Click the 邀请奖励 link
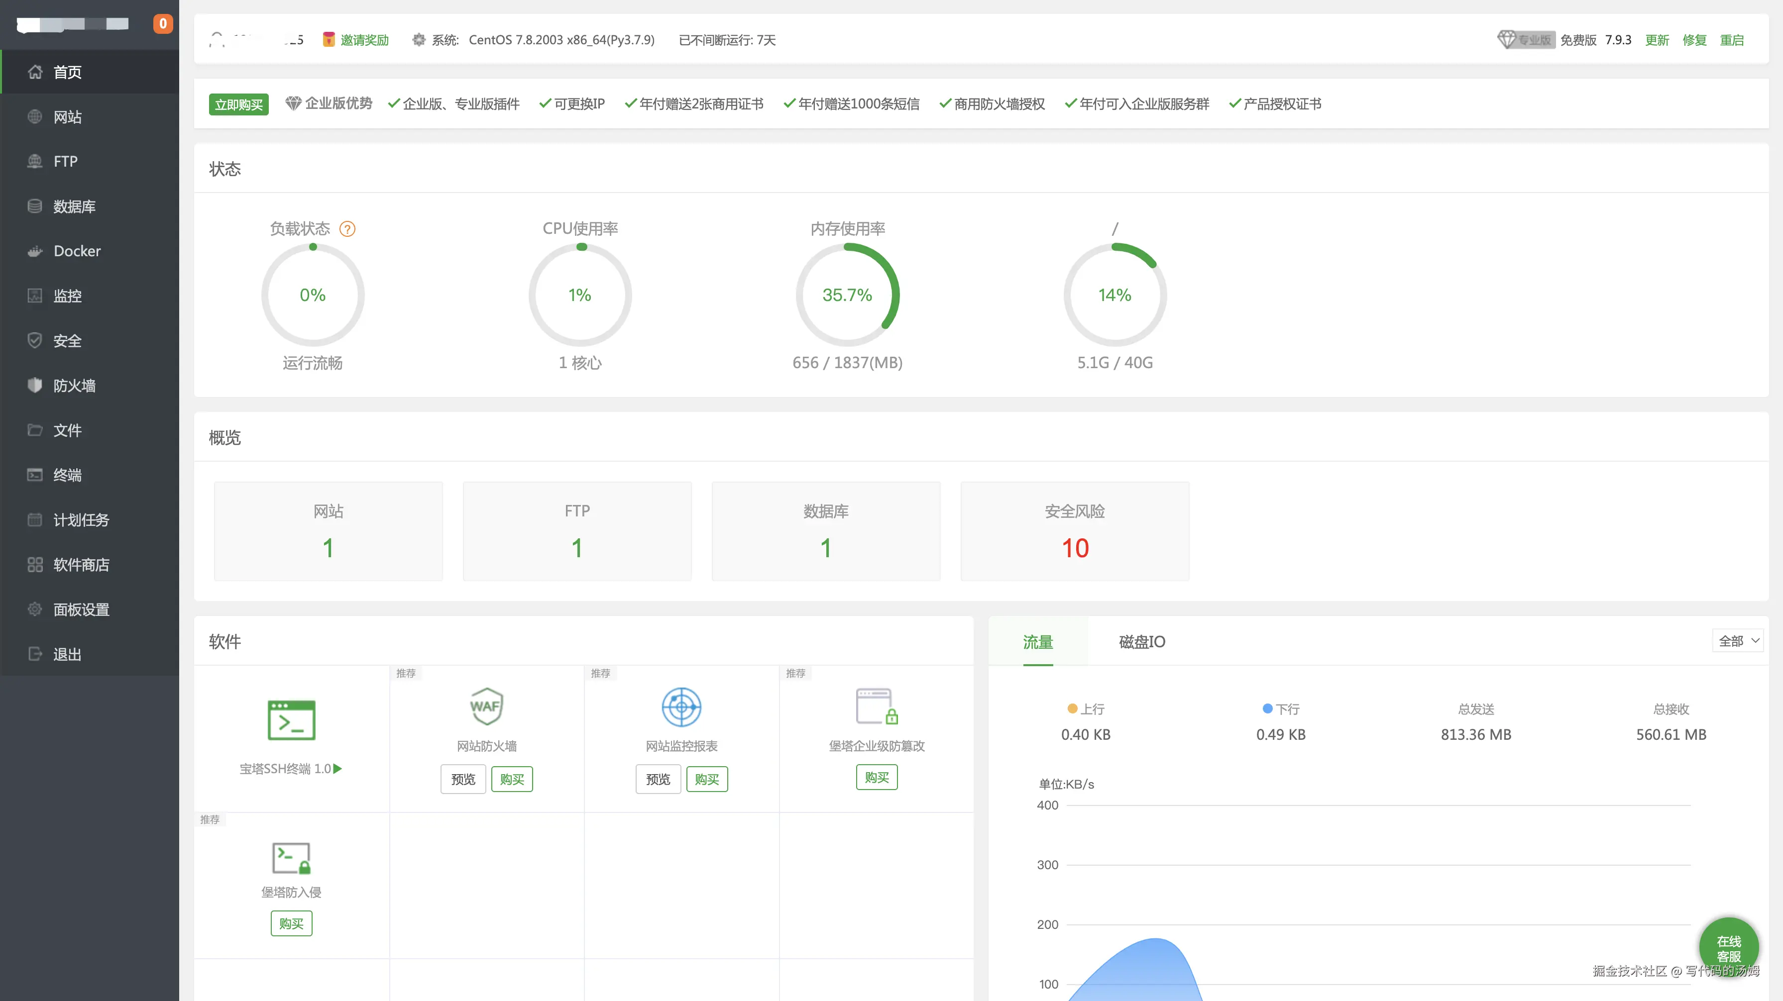Viewport: 1783px width, 1001px height. click(x=364, y=40)
